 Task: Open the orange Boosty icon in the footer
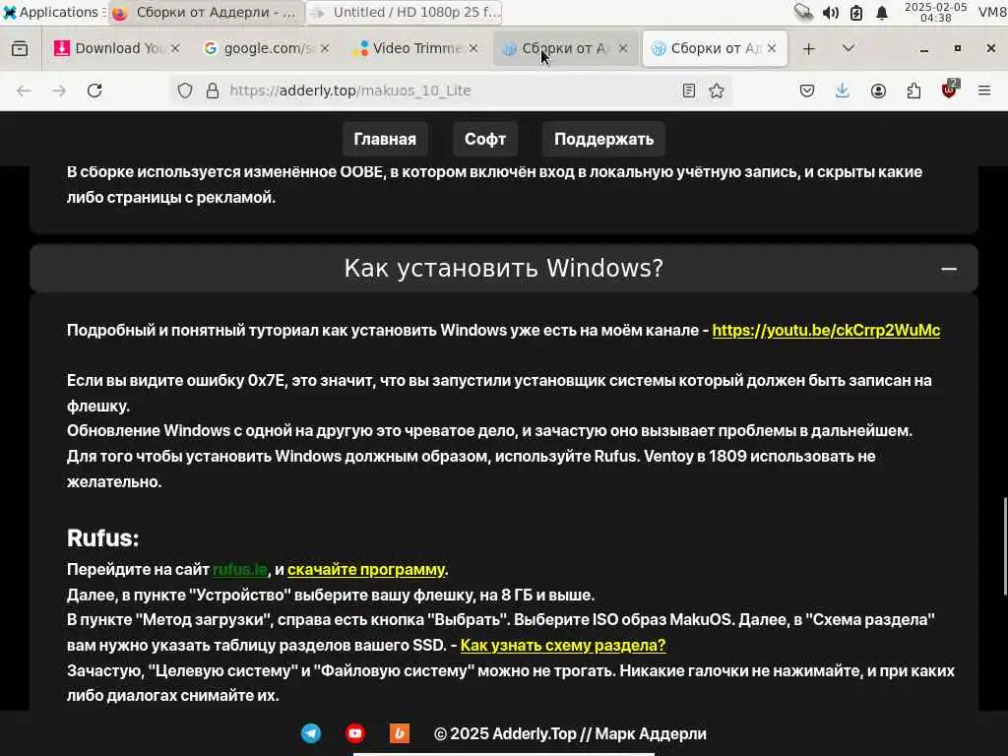click(x=400, y=733)
